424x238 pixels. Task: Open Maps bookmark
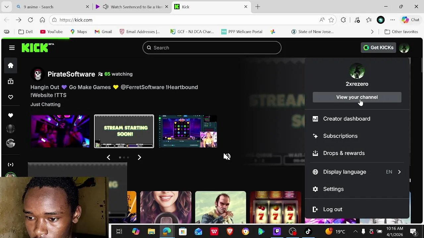coord(79,32)
